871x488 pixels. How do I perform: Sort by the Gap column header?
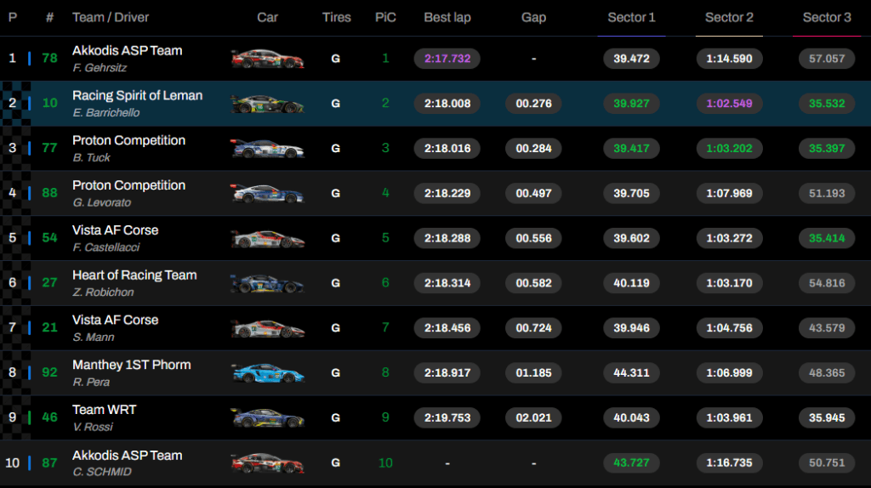(533, 18)
